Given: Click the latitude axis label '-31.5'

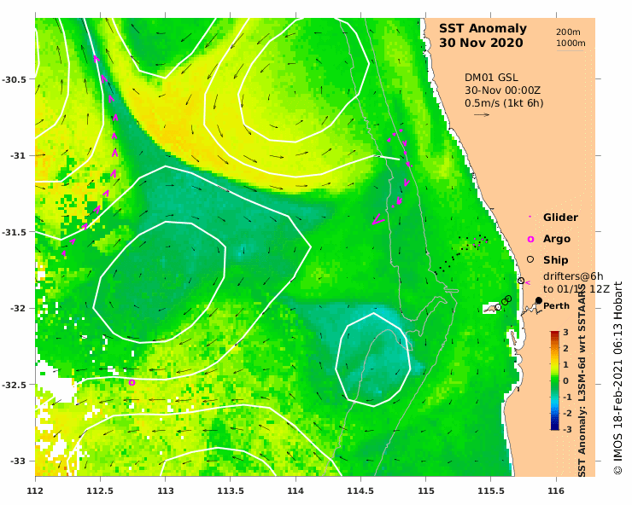Looking at the screenshot, I should tap(15, 232).
